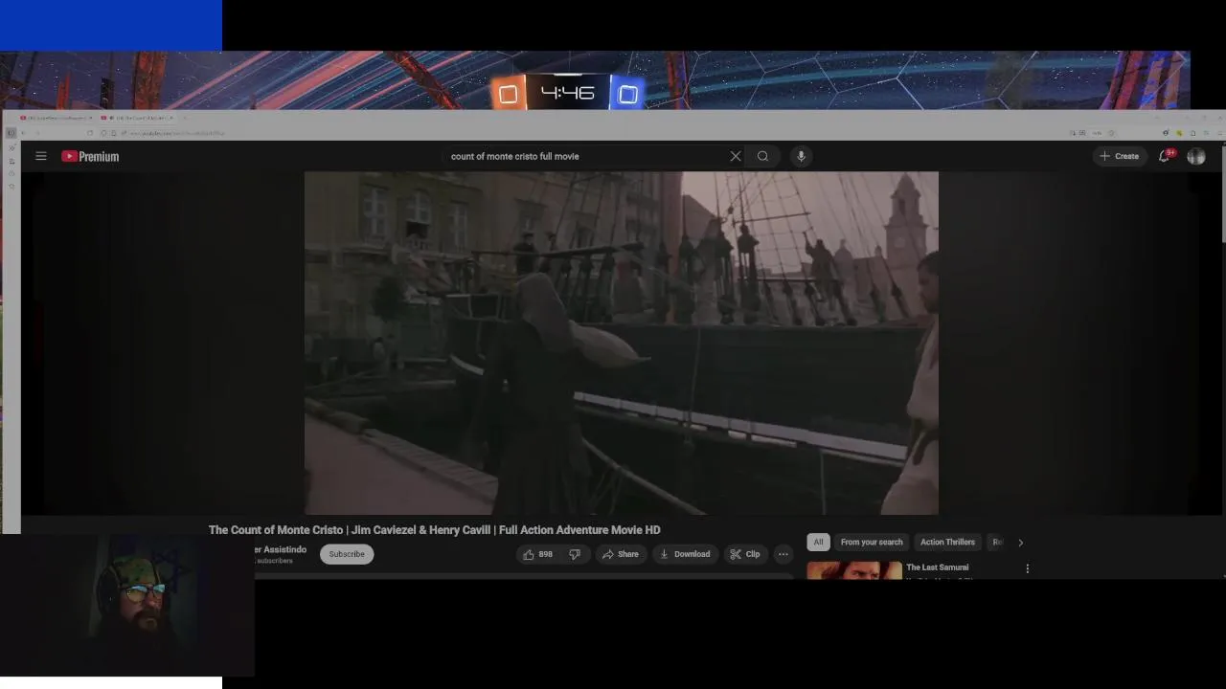Open the YouTube hamburger guide menu
The height and width of the screenshot is (689, 1226).
coord(41,156)
